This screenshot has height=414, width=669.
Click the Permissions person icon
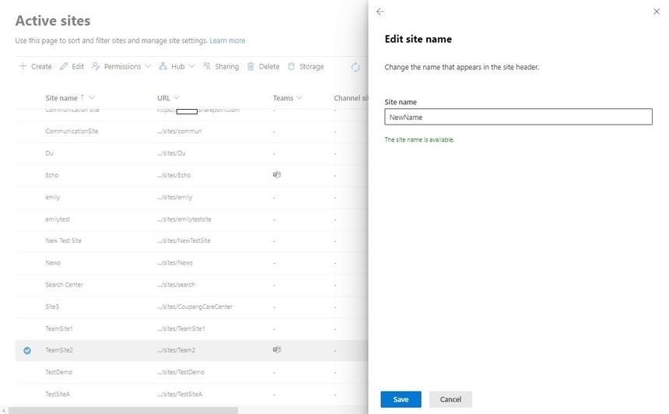(96, 66)
